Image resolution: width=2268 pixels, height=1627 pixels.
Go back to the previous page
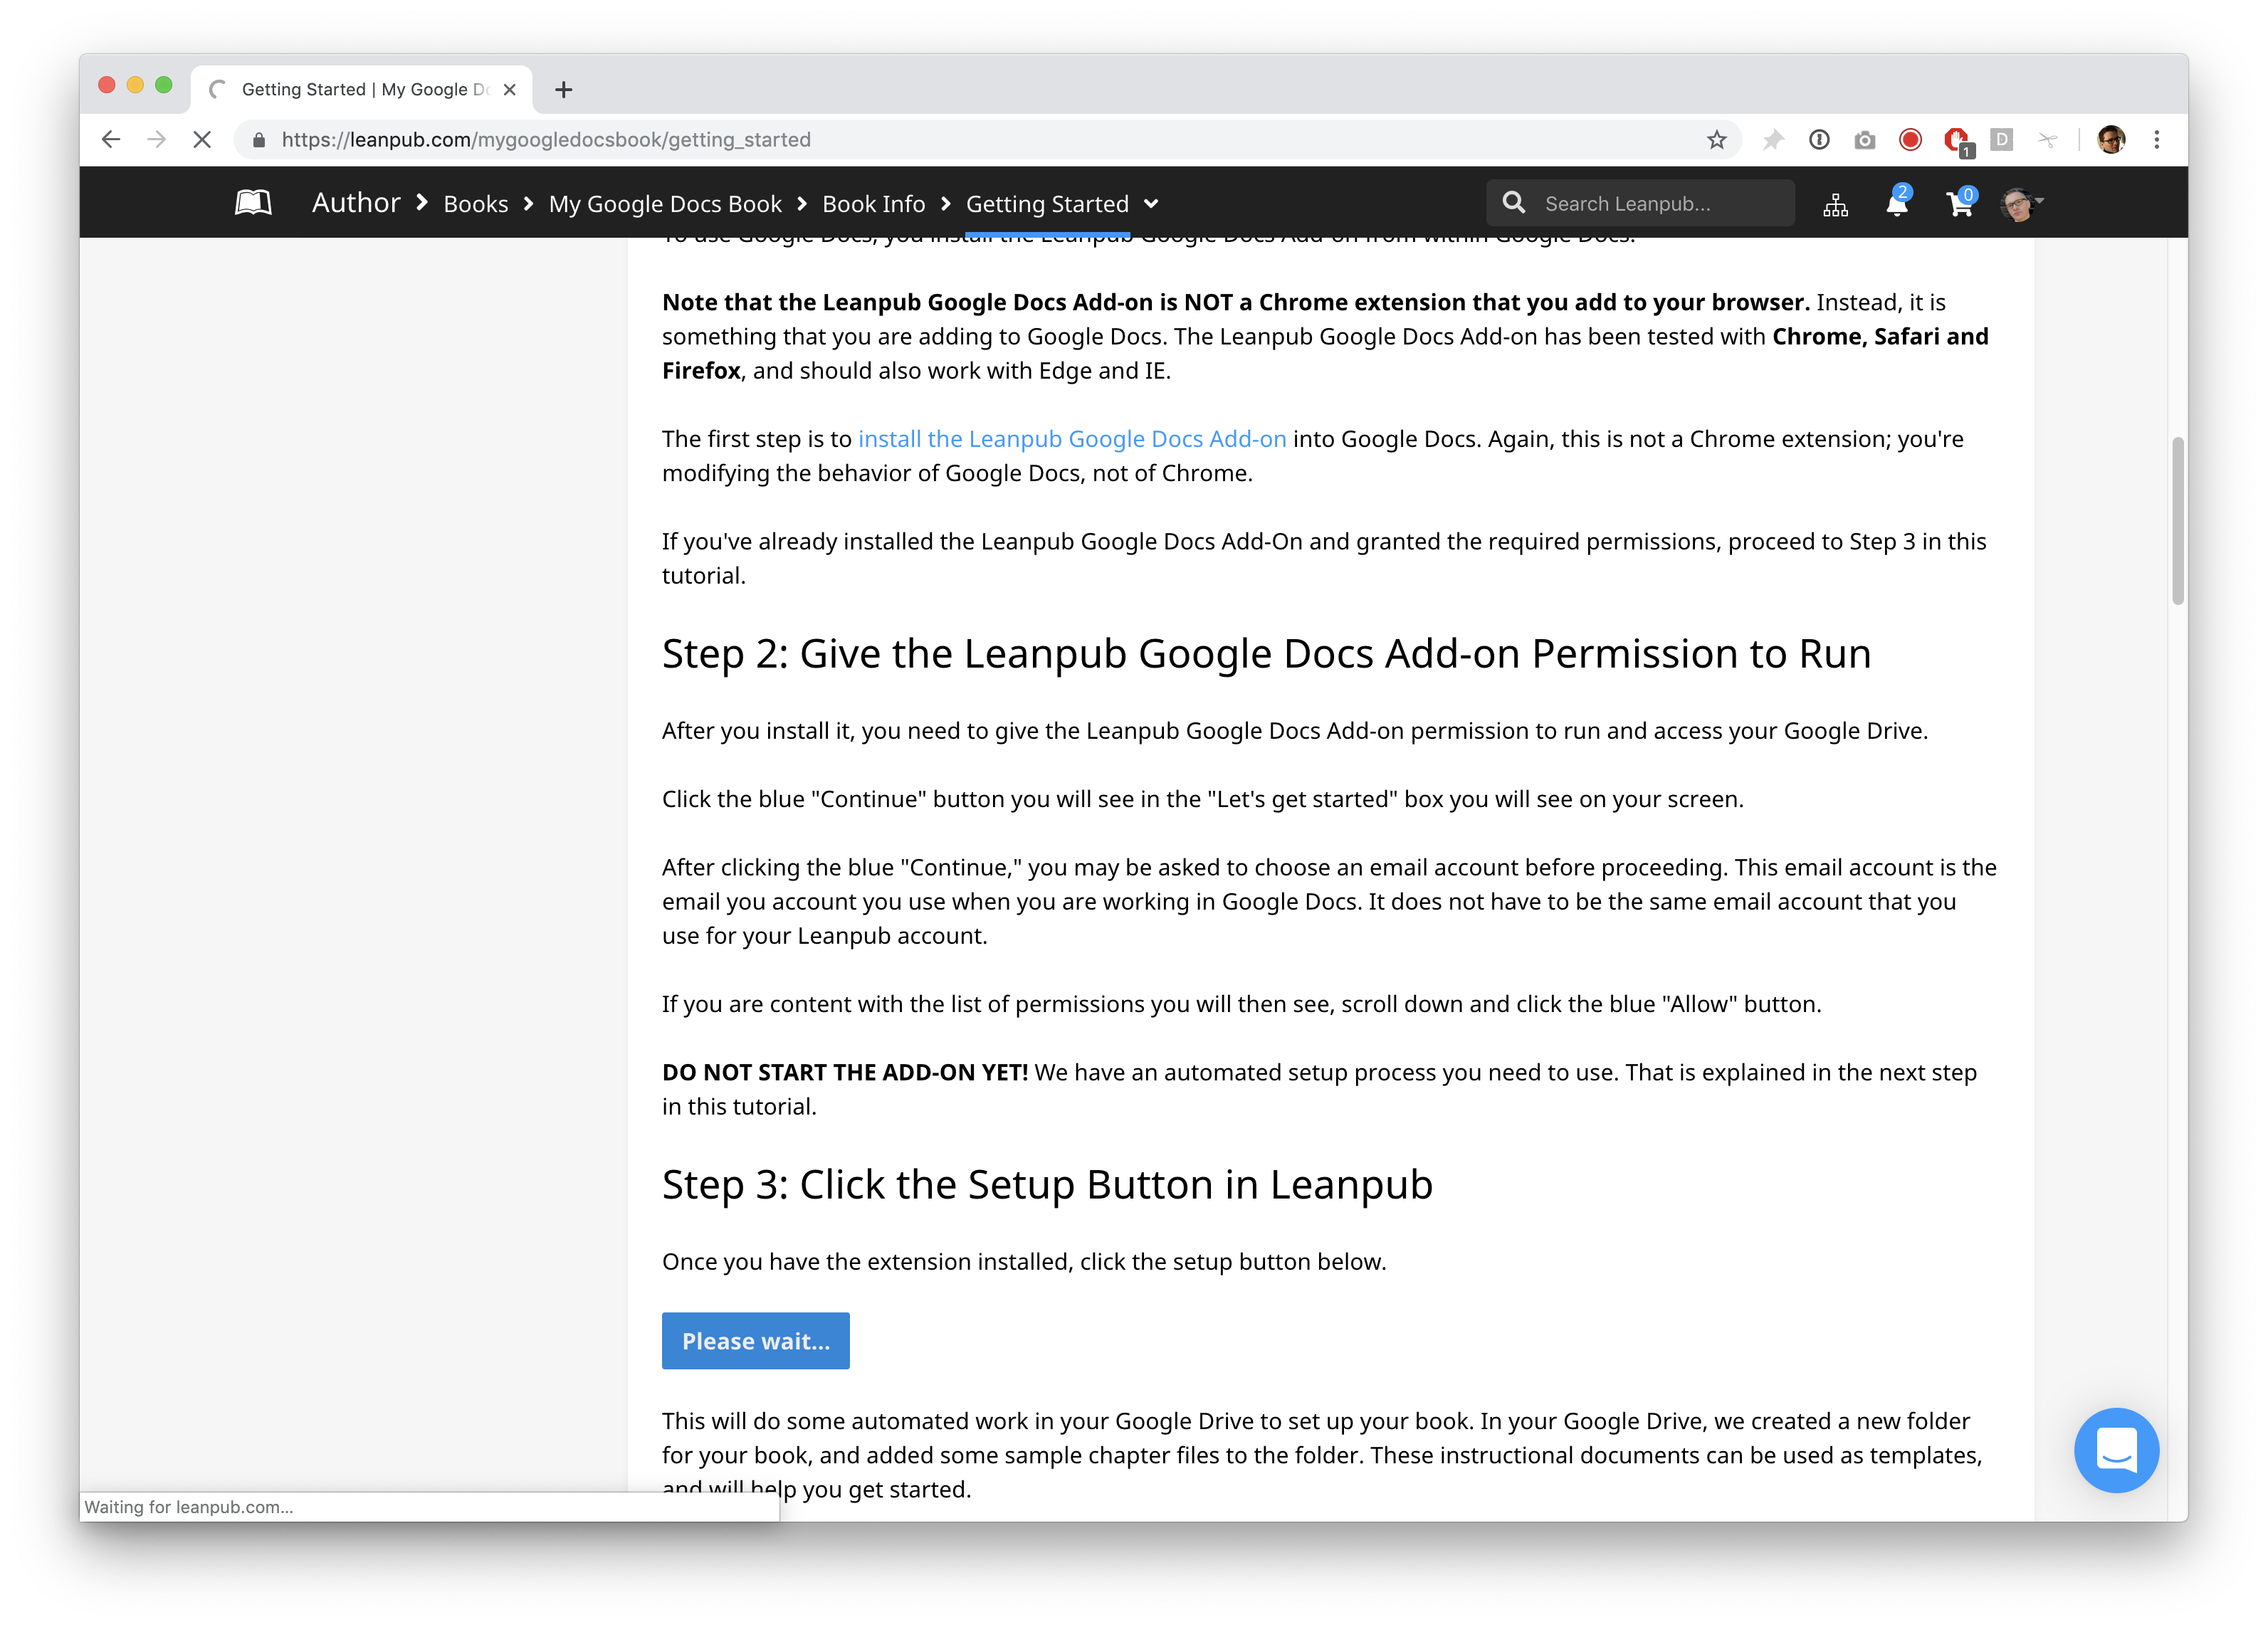pos(111,139)
